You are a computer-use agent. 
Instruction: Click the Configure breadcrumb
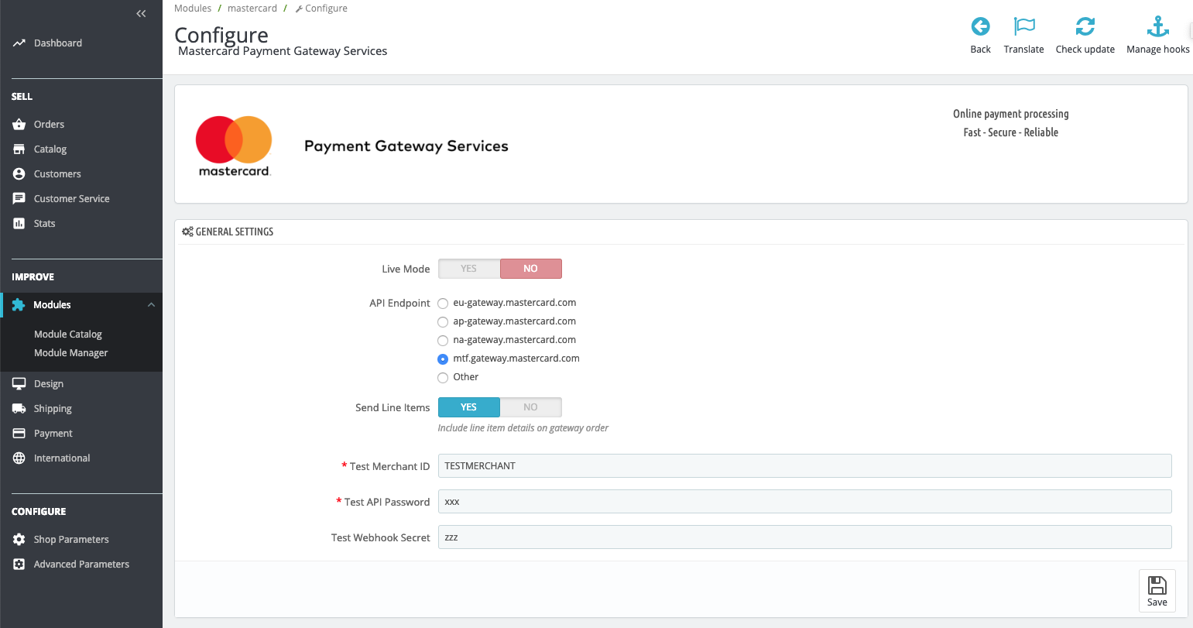(x=322, y=9)
